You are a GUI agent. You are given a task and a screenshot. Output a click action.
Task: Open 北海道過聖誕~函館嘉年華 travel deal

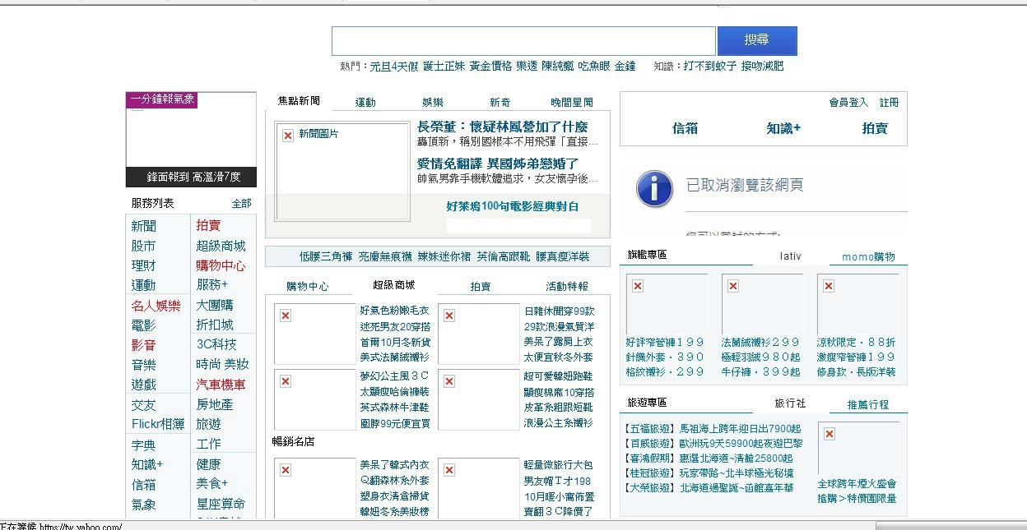point(737,487)
